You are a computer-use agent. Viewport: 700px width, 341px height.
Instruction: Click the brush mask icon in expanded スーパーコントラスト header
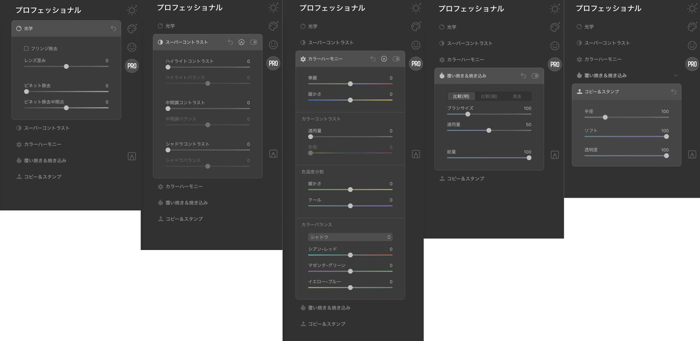pyautogui.click(x=242, y=43)
